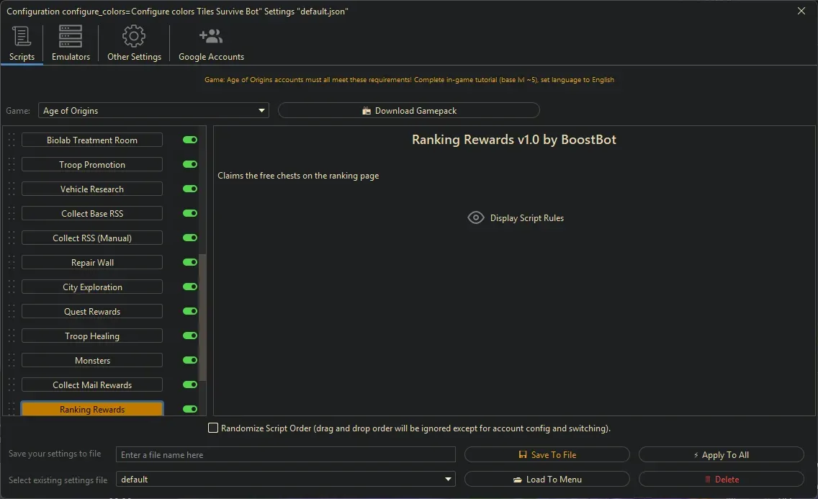The width and height of the screenshot is (818, 499).
Task: Click the eye icon to Display Script Rules
Action: tap(475, 217)
